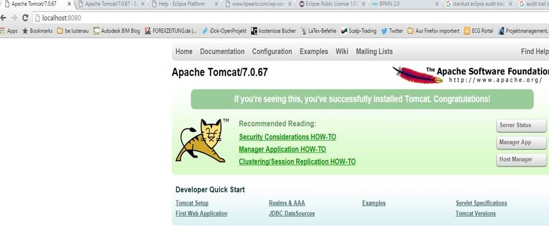The image size is (549, 226).
Task: Open the kostenlose Bücher bookmark
Action: pyautogui.click(x=273, y=31)
